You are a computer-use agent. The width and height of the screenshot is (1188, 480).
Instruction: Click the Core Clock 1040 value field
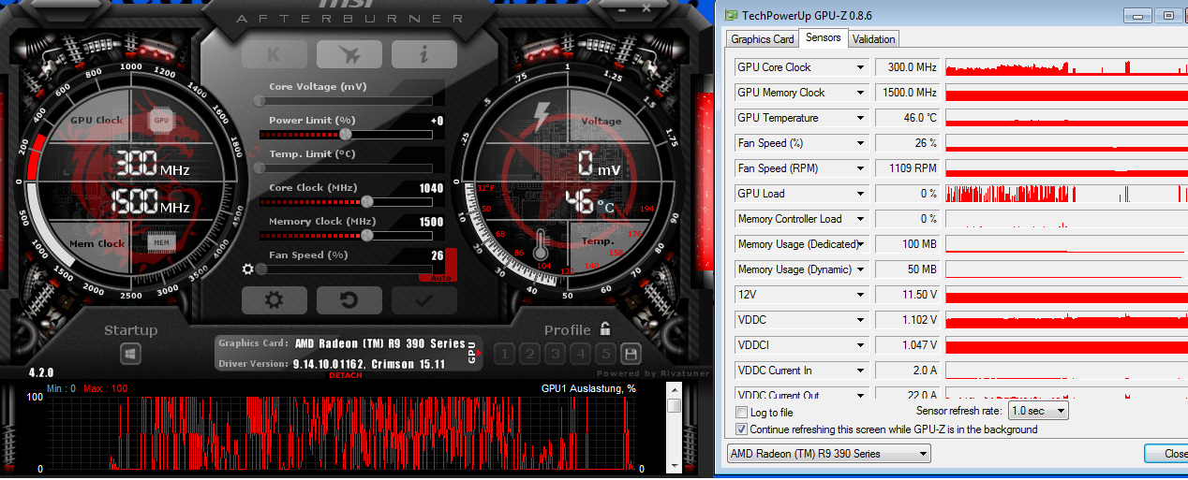pos(431,188)
